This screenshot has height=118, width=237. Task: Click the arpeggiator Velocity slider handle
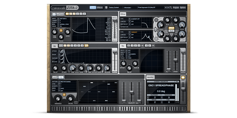[x=132, y=92]
